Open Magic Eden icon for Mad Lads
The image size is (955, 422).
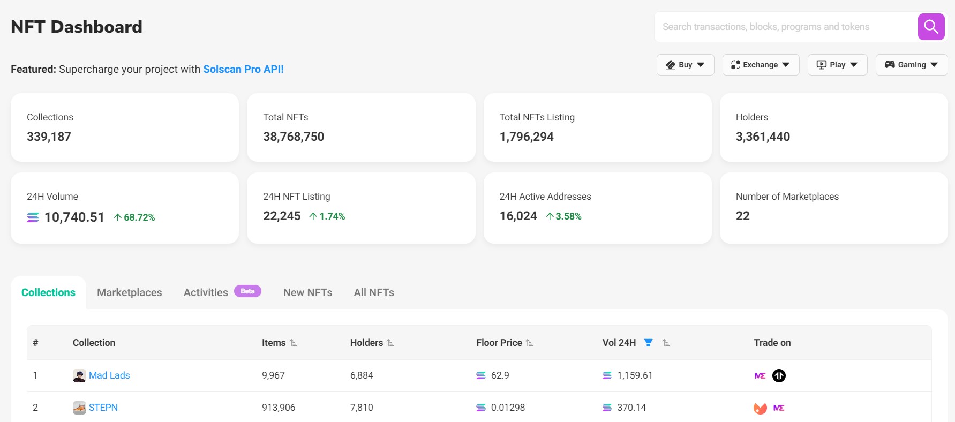(760, 376)
